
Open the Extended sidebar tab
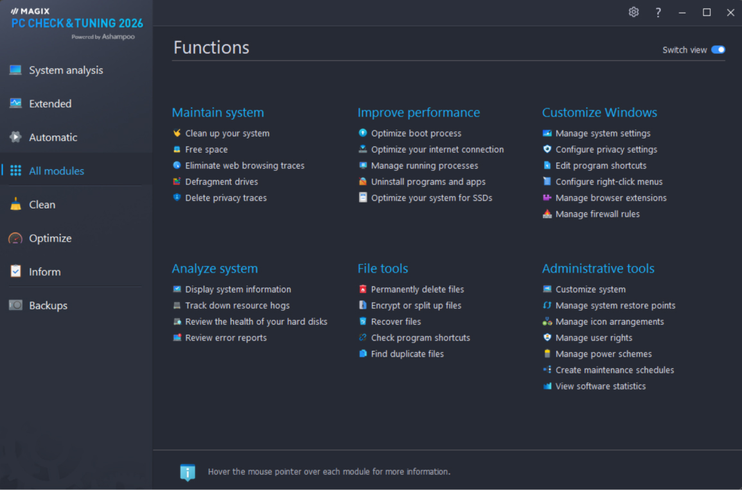coord(50,104)
